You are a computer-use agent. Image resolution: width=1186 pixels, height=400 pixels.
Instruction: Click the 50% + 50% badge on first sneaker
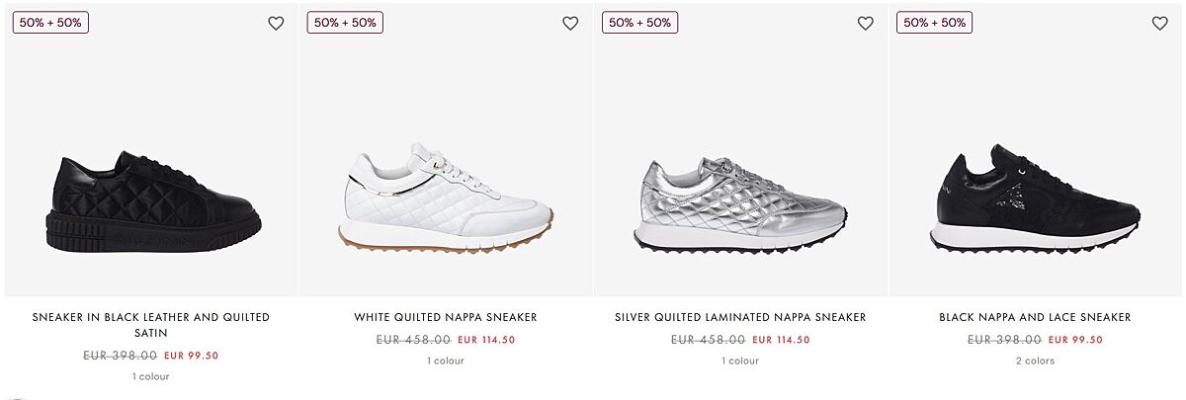click(50, 22)
